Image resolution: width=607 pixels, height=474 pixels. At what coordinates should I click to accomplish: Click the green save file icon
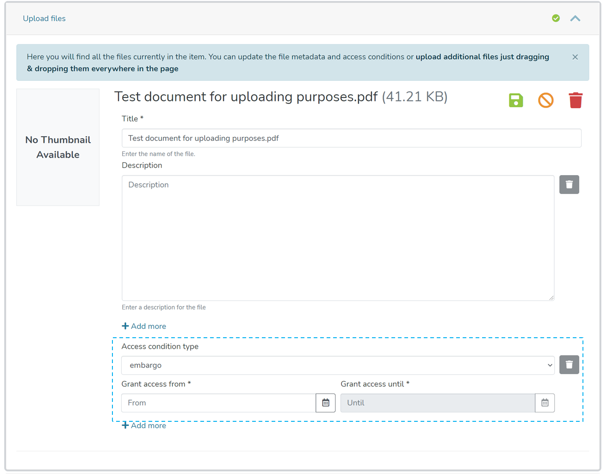pyautogui.click(x=516, y=100)
